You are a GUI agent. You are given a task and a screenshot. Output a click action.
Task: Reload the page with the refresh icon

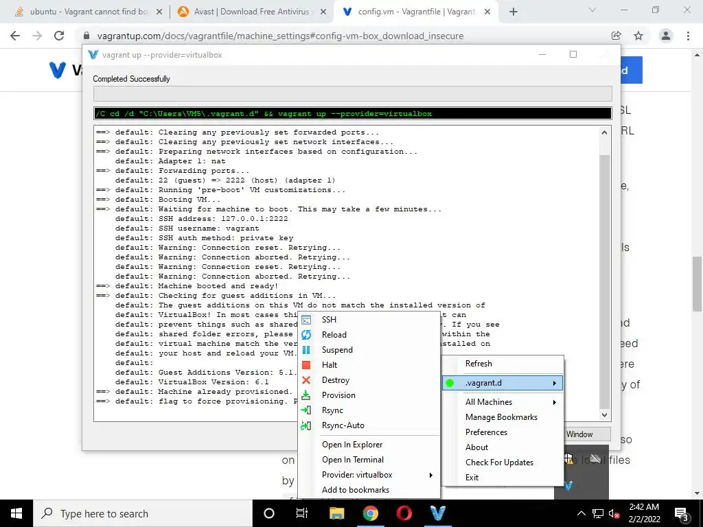(x=59, y=36)
